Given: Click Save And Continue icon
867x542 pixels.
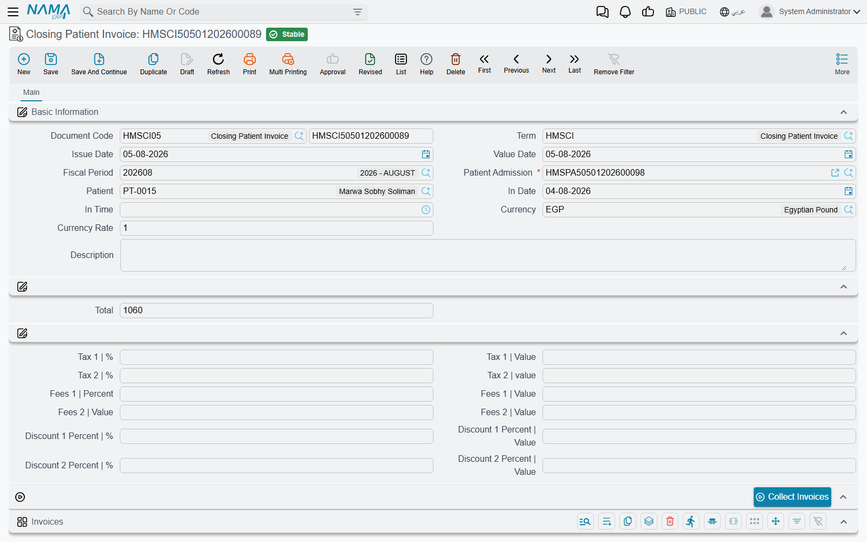Looking at the screenshot, I should [x=99, y=59].
